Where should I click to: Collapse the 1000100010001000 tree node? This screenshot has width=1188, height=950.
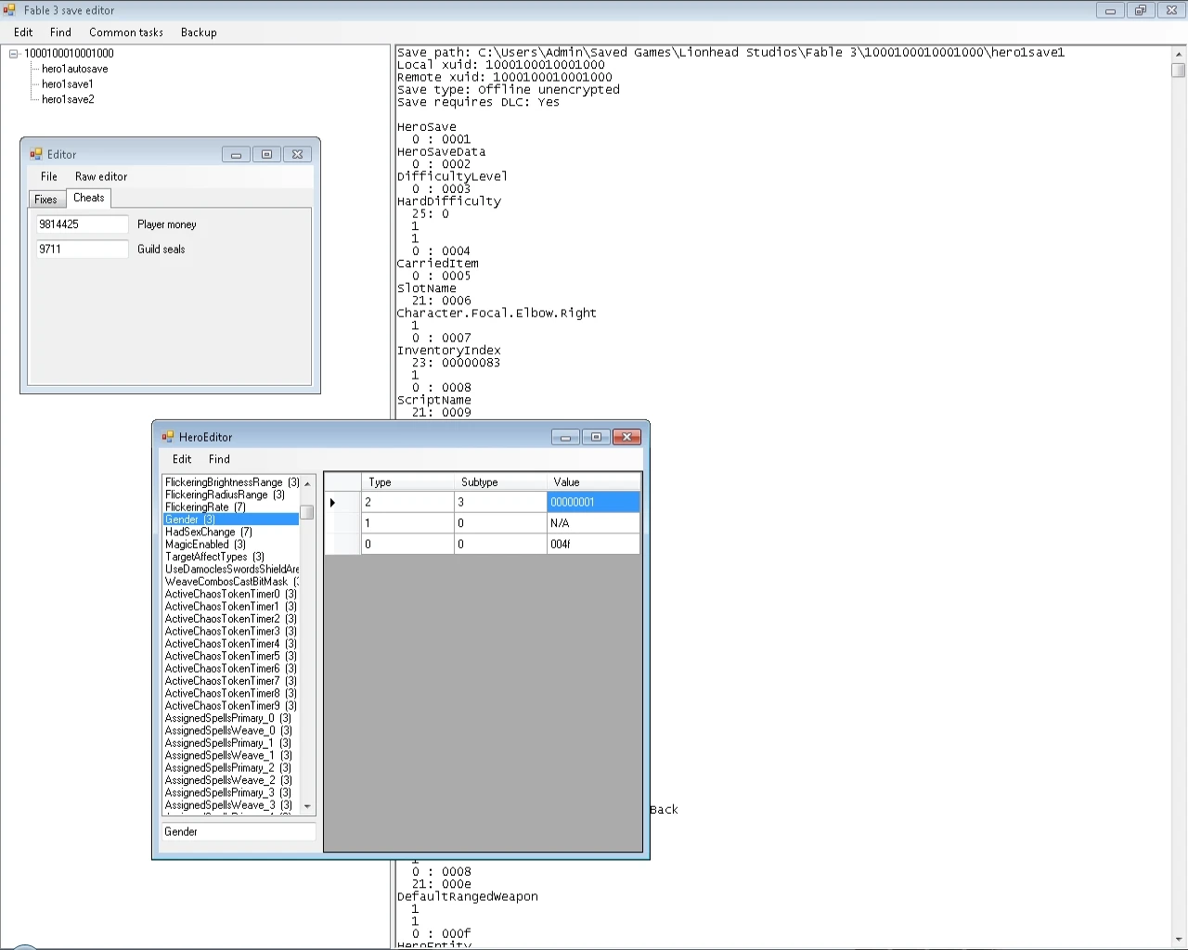(x=14, y=54)
